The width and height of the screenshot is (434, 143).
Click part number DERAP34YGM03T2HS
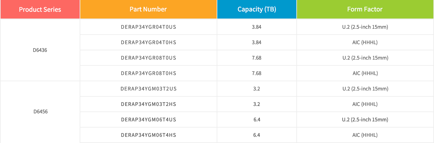tap(148, 104)
